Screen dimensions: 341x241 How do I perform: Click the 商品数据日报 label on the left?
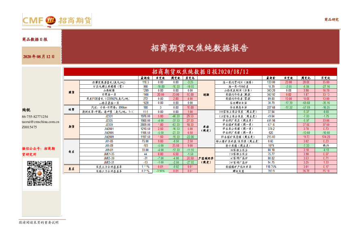pos(35,40)
